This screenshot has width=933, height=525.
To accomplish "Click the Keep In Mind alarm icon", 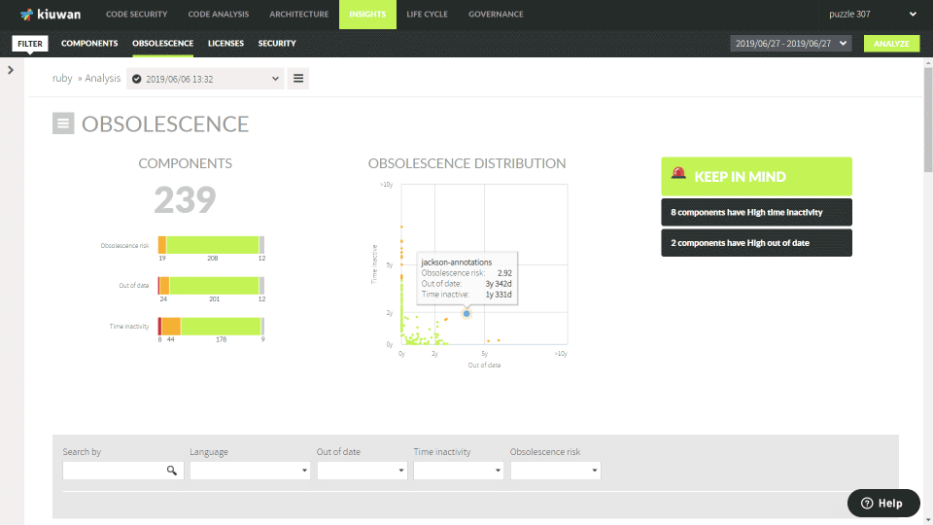I will point(678,173).
